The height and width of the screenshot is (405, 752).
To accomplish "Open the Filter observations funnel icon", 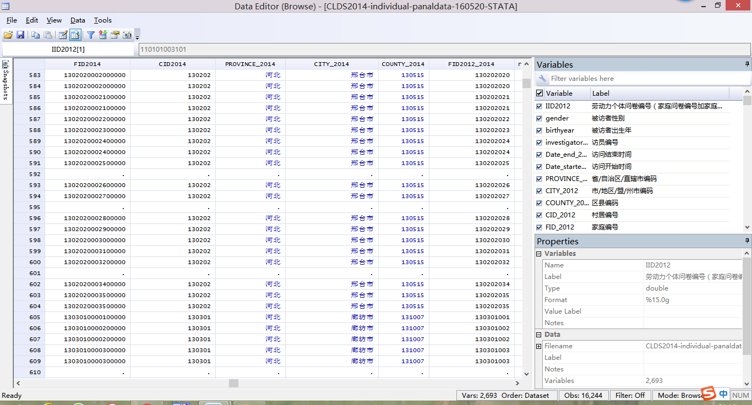I will point(91,35).
